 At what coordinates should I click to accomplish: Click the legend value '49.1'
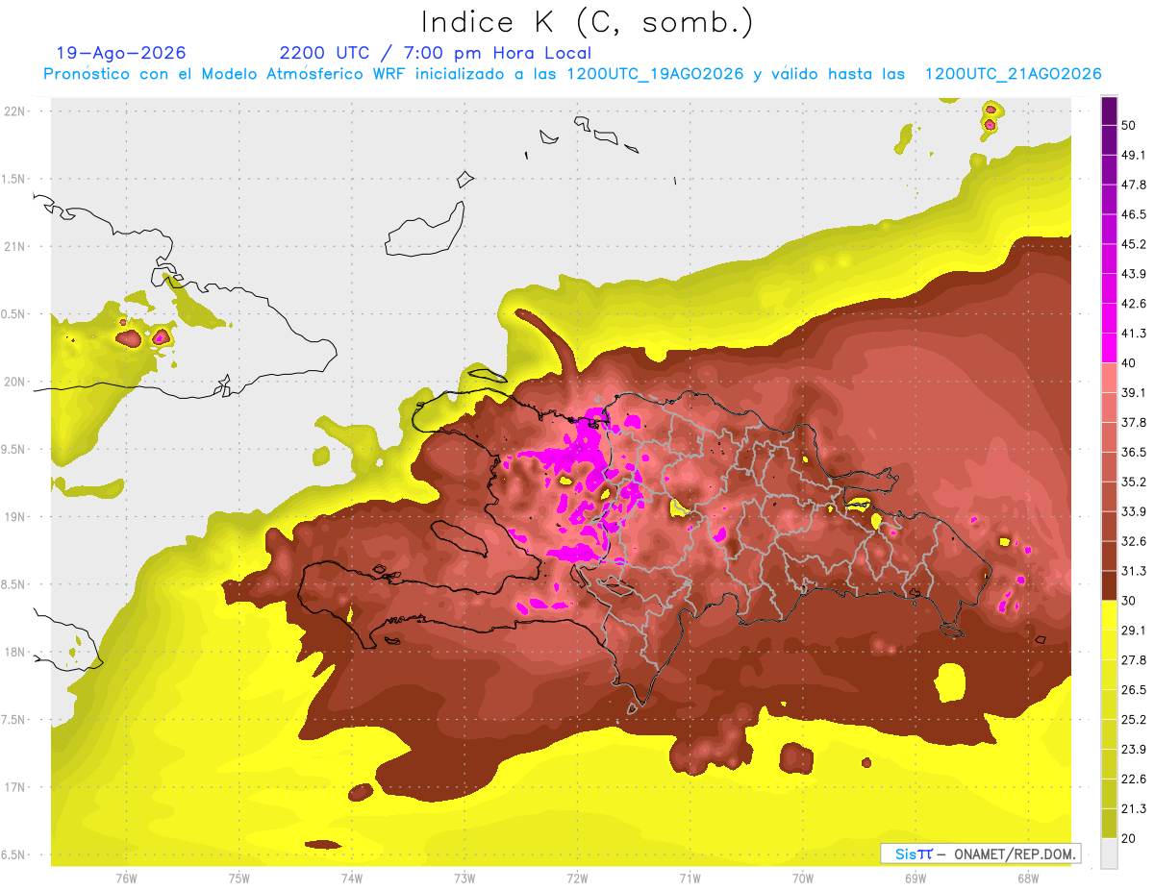pos(1134,156)
